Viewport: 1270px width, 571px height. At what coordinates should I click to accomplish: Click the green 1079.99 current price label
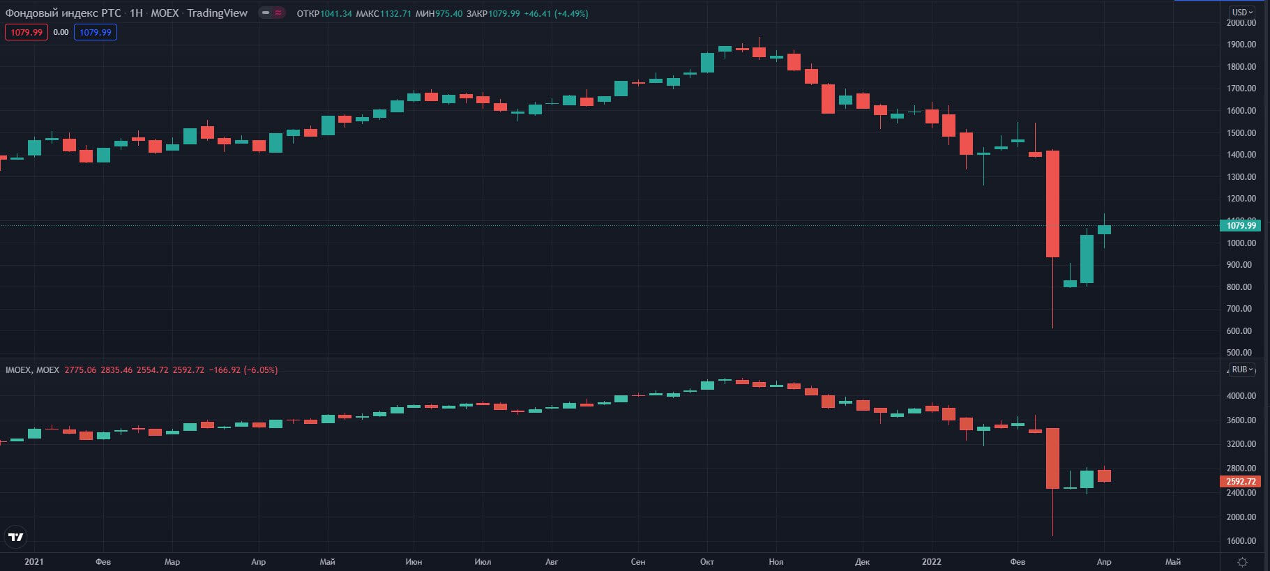1241,225
